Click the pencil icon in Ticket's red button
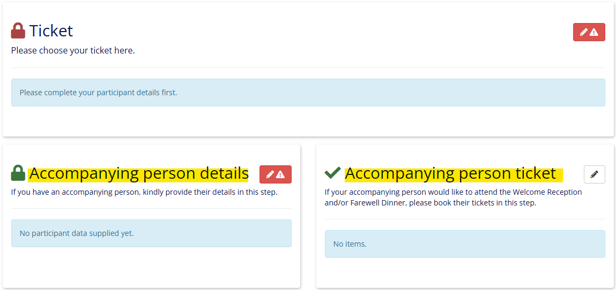The width and height of the screenshot is (616, 290). [x=584, y=32]
